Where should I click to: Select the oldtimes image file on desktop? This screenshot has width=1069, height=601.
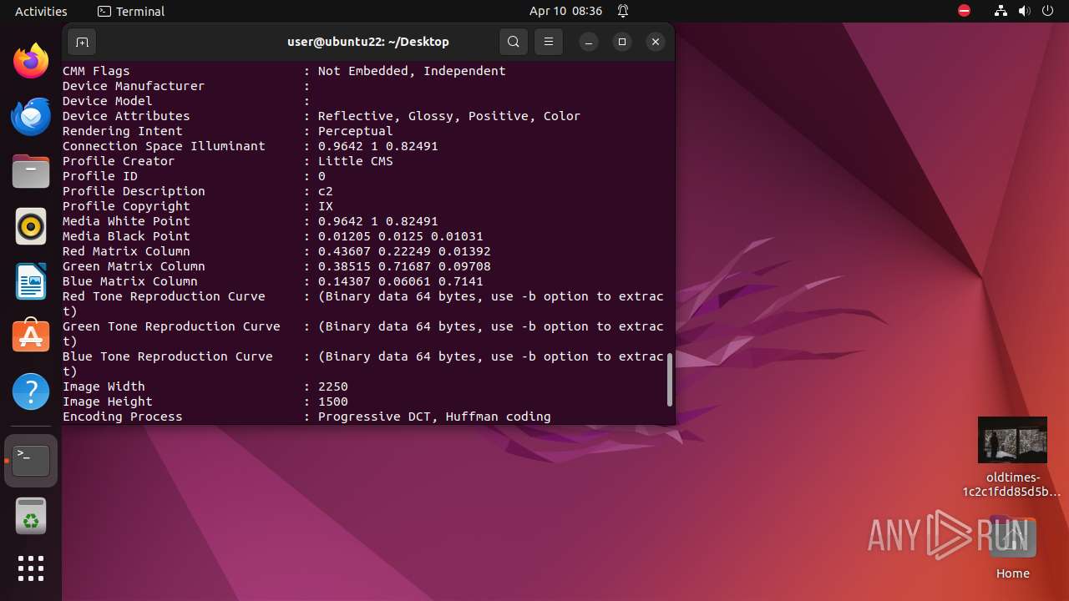tap(1012, 457)
